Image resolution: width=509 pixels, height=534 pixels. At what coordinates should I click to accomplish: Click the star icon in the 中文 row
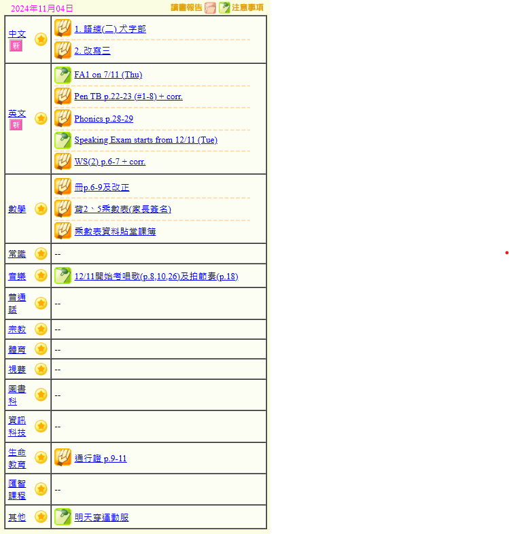(41, 39)
